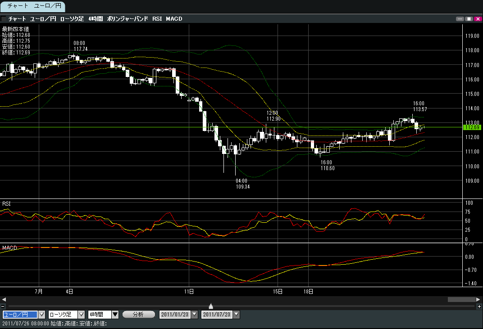
Task: Open the 4時間 timeframe dropdown
Action: pos(115,314)
